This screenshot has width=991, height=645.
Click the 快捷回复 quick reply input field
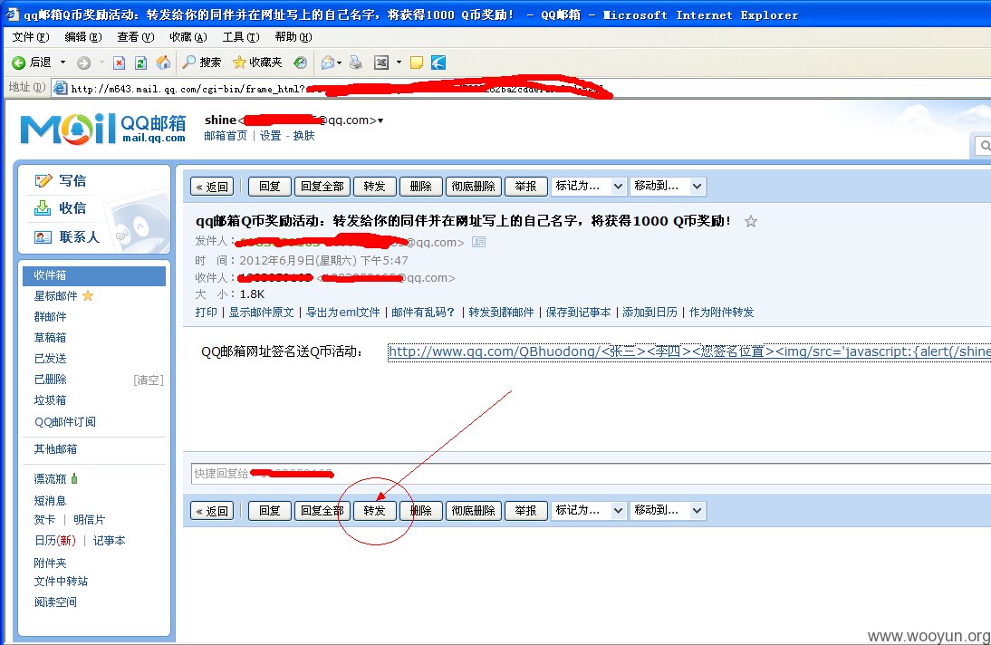[x=591, y=474]
